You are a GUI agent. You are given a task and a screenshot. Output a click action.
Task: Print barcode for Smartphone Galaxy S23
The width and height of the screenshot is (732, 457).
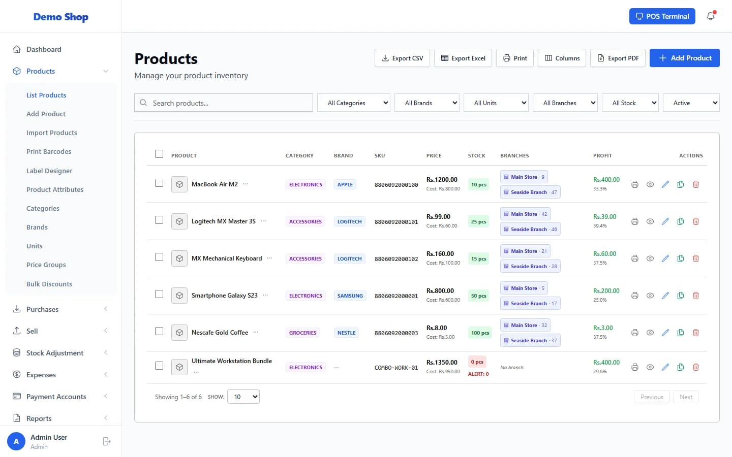pos(635,296)
